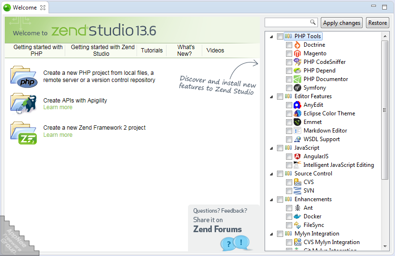Enable the Symfony checkbox
The width and height of the screenshot is (395, 256).
click(289, 88)
